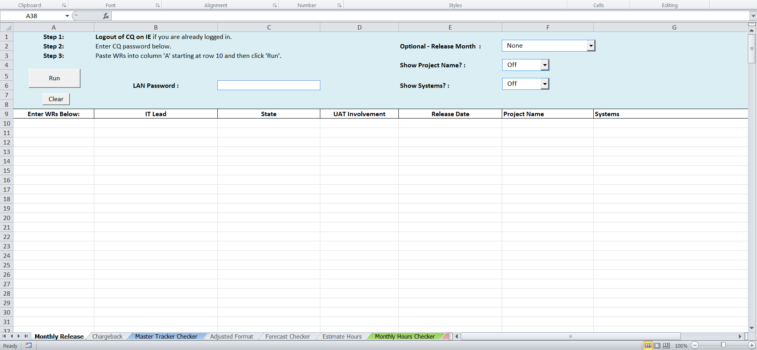Switch to Normal view
The width and height of the screenshot is (757, 350).
pyautogui.click(x=648, y=346)
